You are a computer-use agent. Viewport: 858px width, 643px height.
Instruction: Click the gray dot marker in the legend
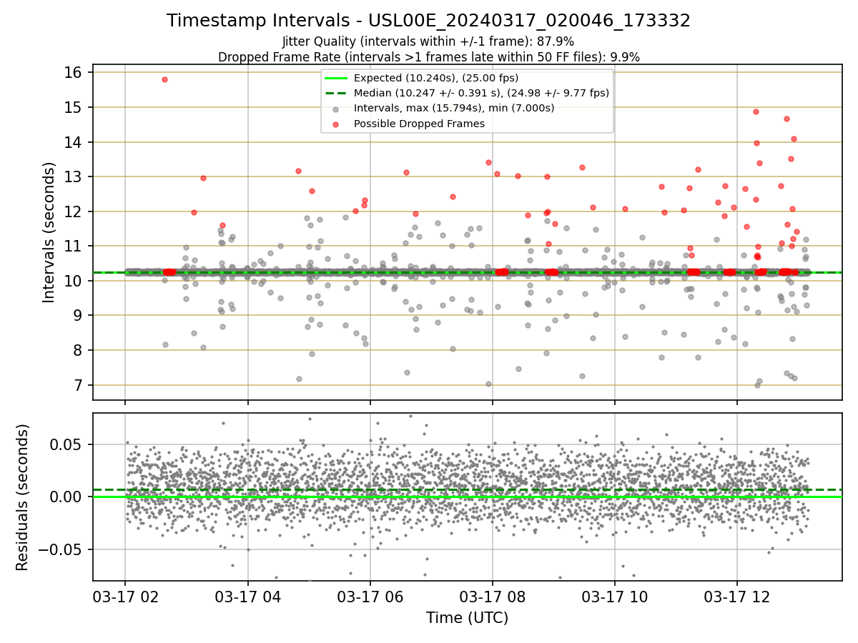pos(336,109)
